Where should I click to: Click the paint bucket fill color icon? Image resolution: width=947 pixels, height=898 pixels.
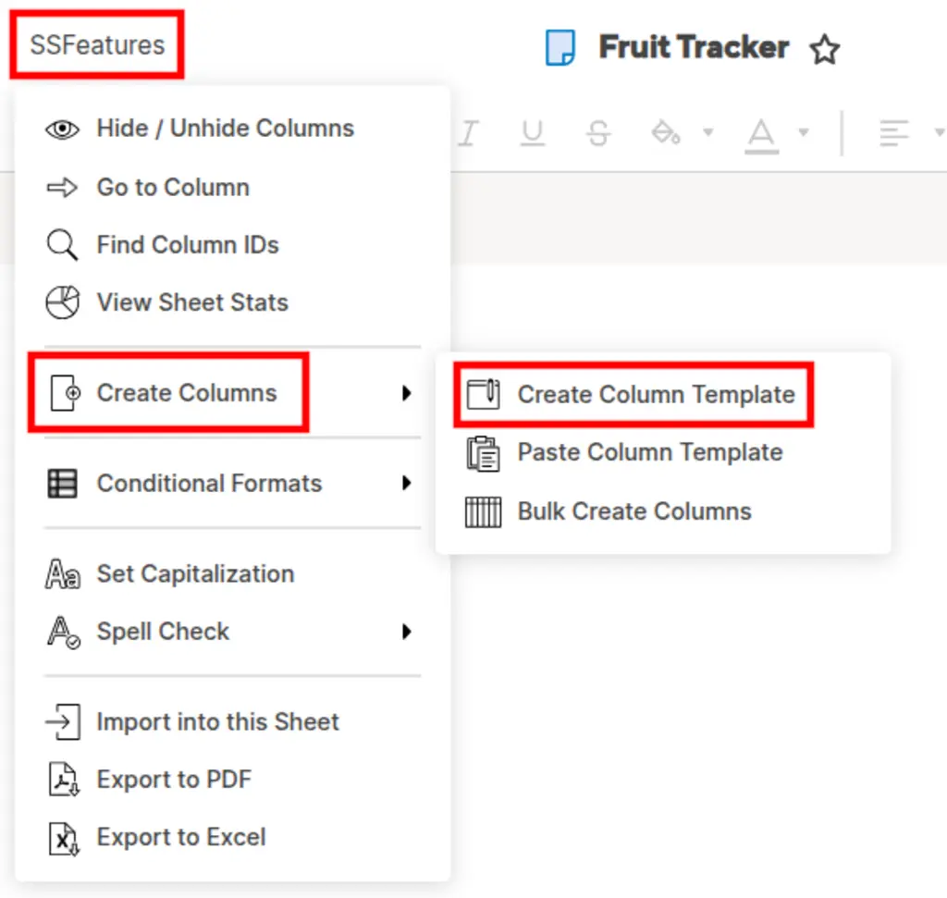[x=666, y=133]
